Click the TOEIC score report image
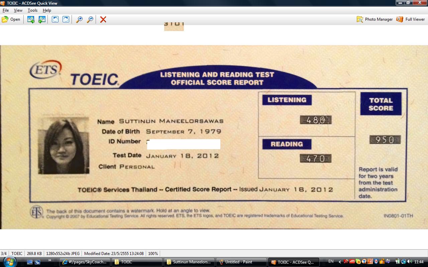 click(214, 137)
